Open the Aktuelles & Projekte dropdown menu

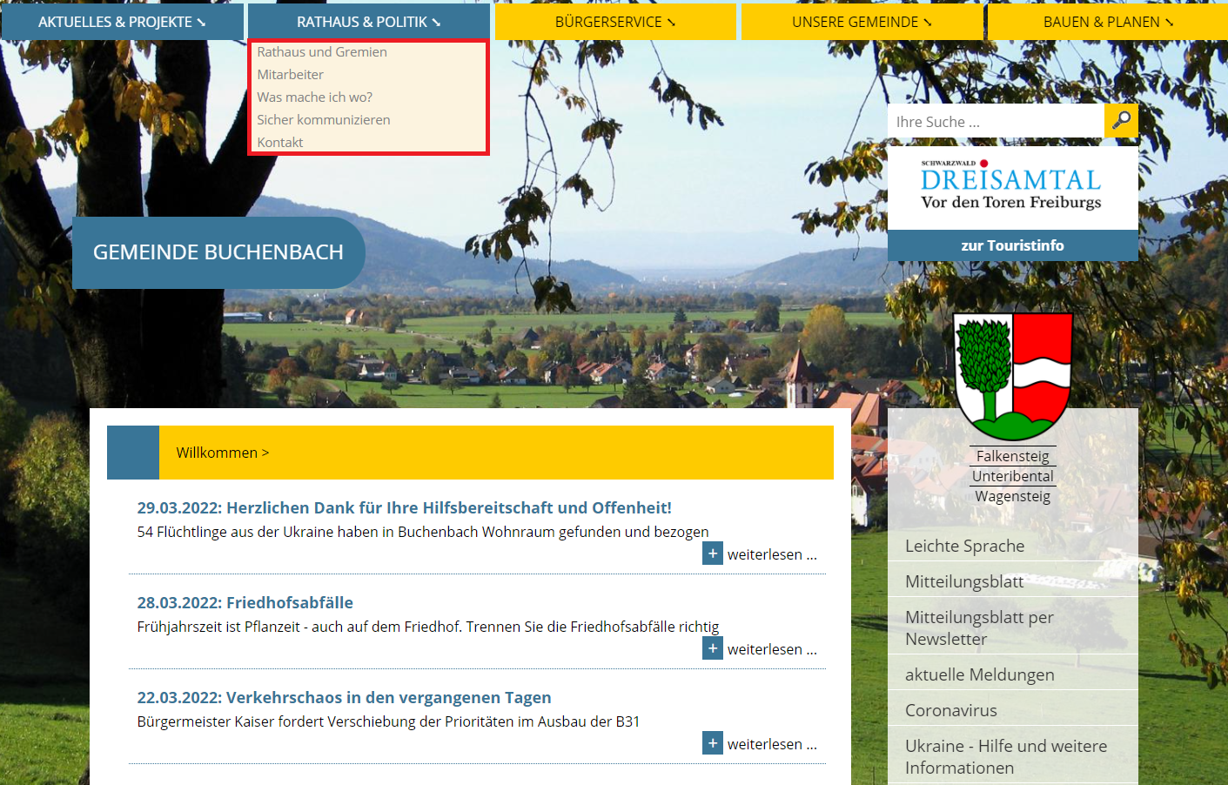122,22
